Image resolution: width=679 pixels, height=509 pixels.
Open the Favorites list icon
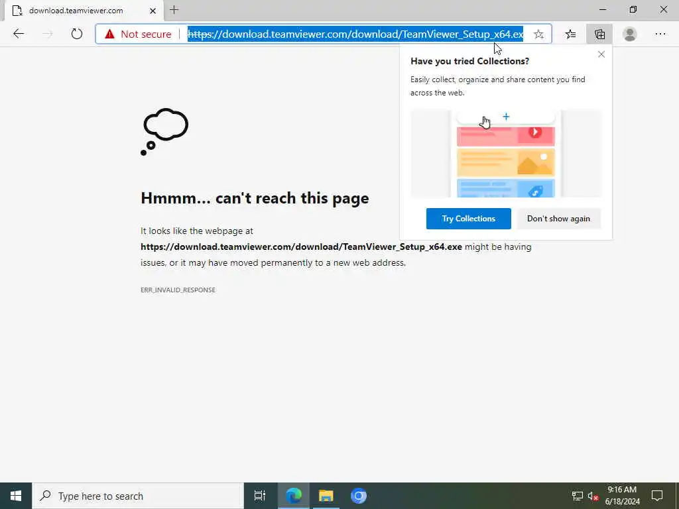(570, 34)
